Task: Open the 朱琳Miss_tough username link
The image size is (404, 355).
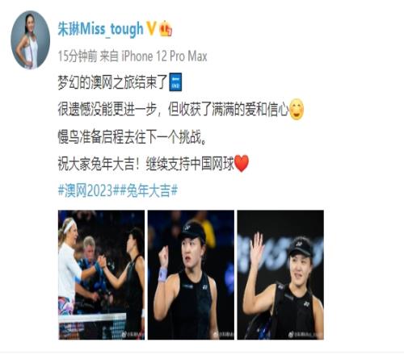Action: click(100, 28)
